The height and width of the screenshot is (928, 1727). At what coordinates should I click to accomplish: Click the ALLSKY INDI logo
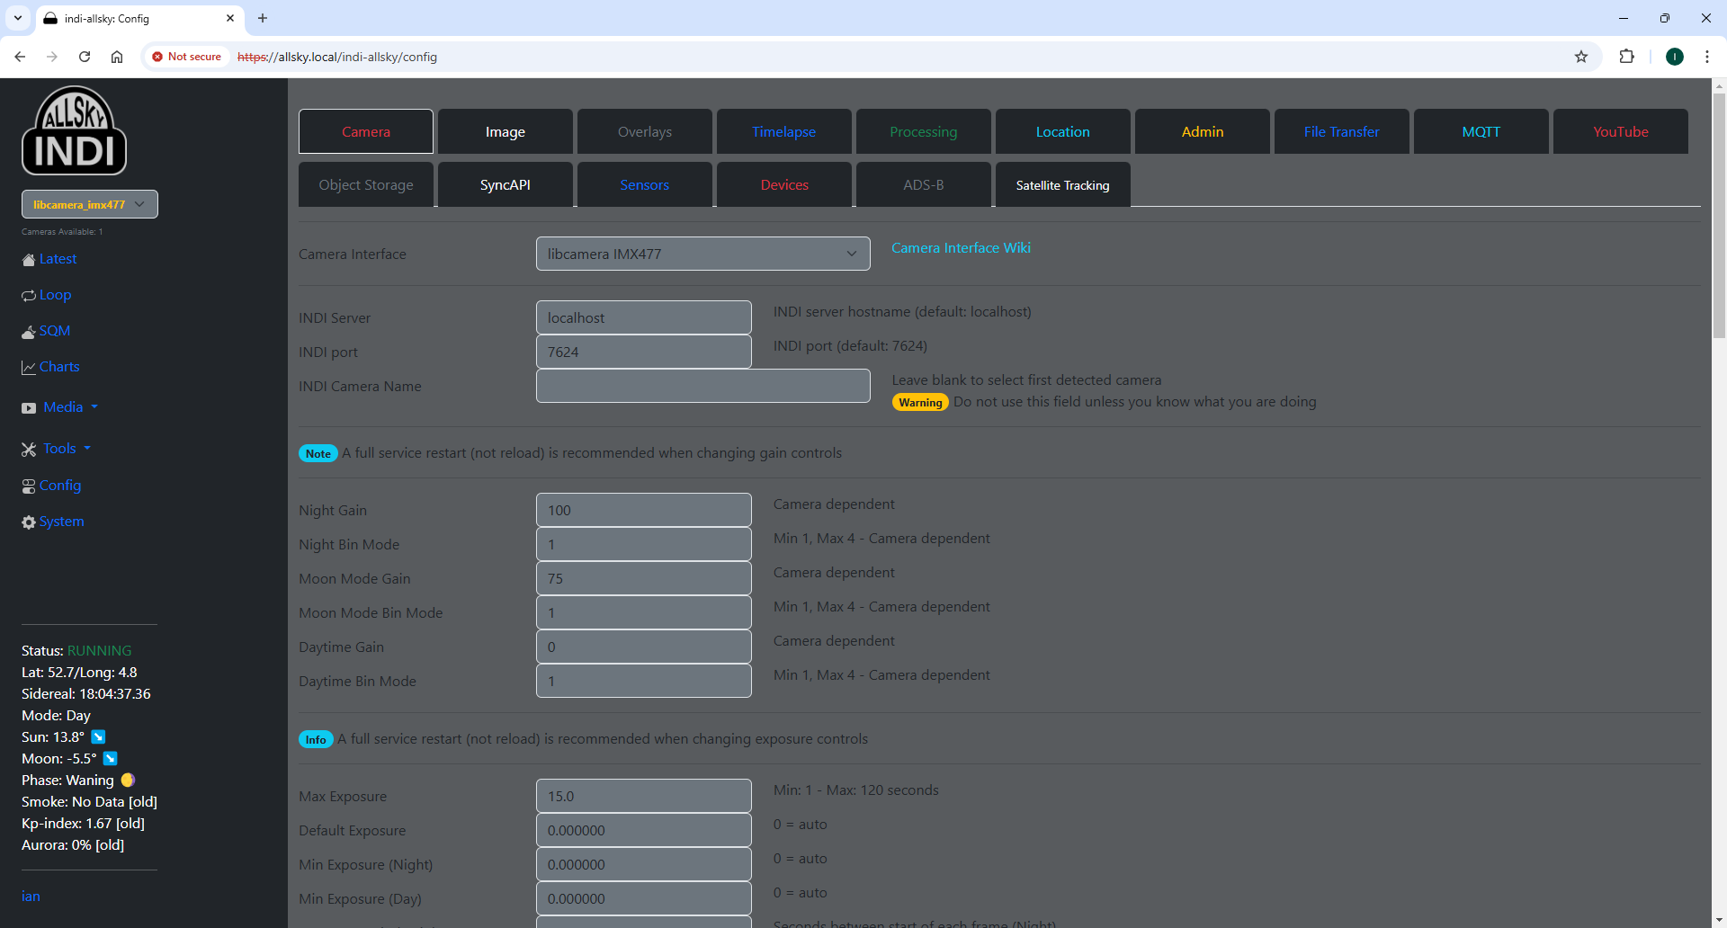tap(74, 130)
